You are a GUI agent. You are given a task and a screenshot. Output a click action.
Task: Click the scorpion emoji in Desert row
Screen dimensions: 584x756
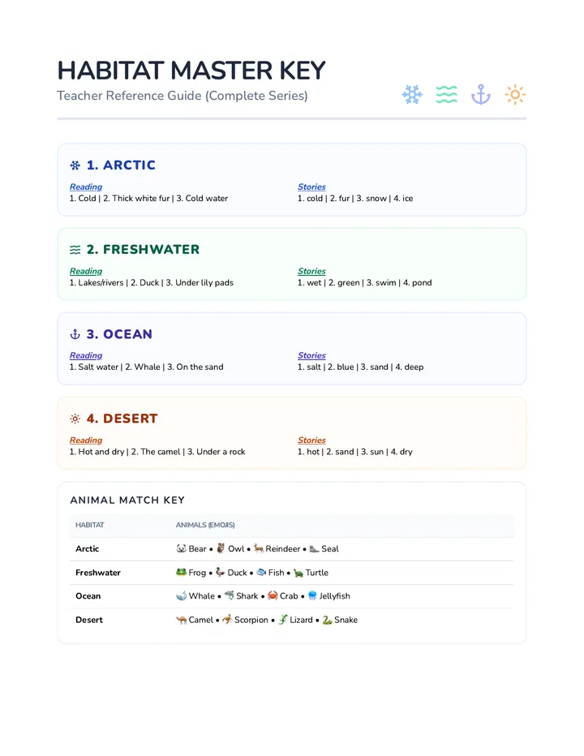228,620
